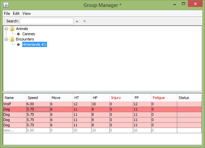The height and width of the screenshot is (148, 205).
Task: Click the highlighted Dog row name cell
Action: click(15, 110)
